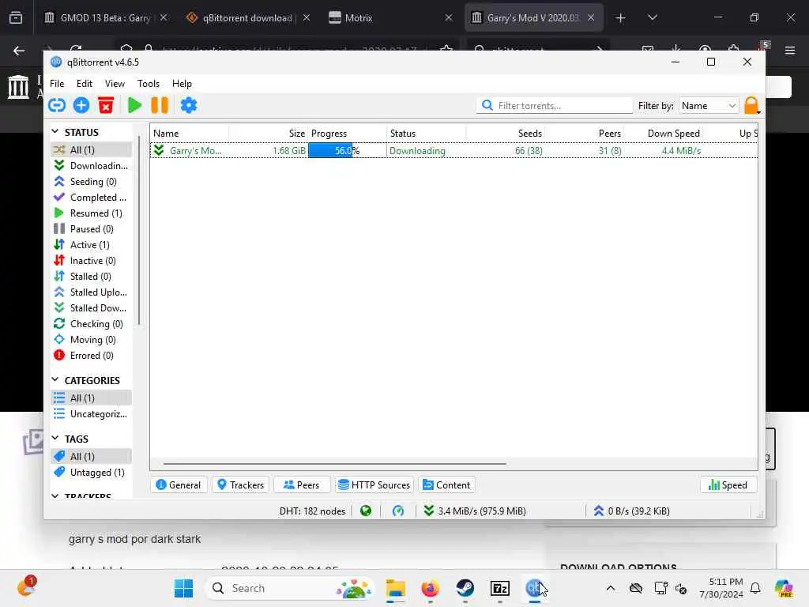Select Seeding (0) status filter
This screenshot has height=607, width=809.
(x=91, y=182)
